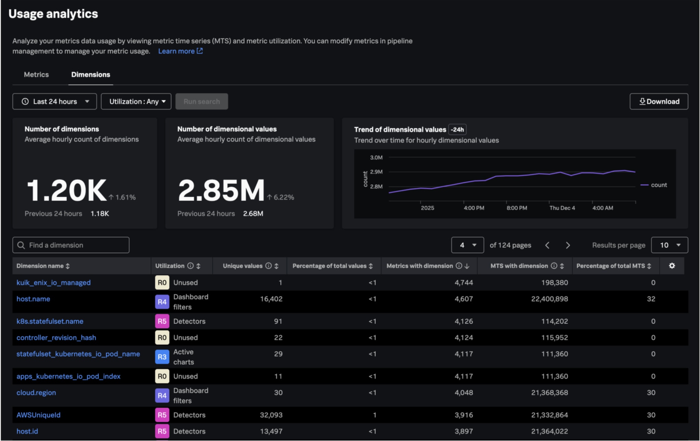Select the Dimensions tab
Image resolution: width=700 pixels, height=441 pixels.
pyautogui.click(x=91, y=75)
